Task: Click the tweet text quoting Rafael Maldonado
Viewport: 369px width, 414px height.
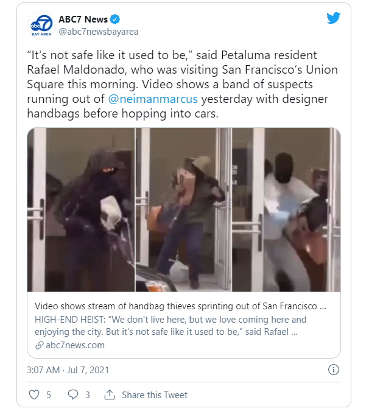Action: (182, 84)
